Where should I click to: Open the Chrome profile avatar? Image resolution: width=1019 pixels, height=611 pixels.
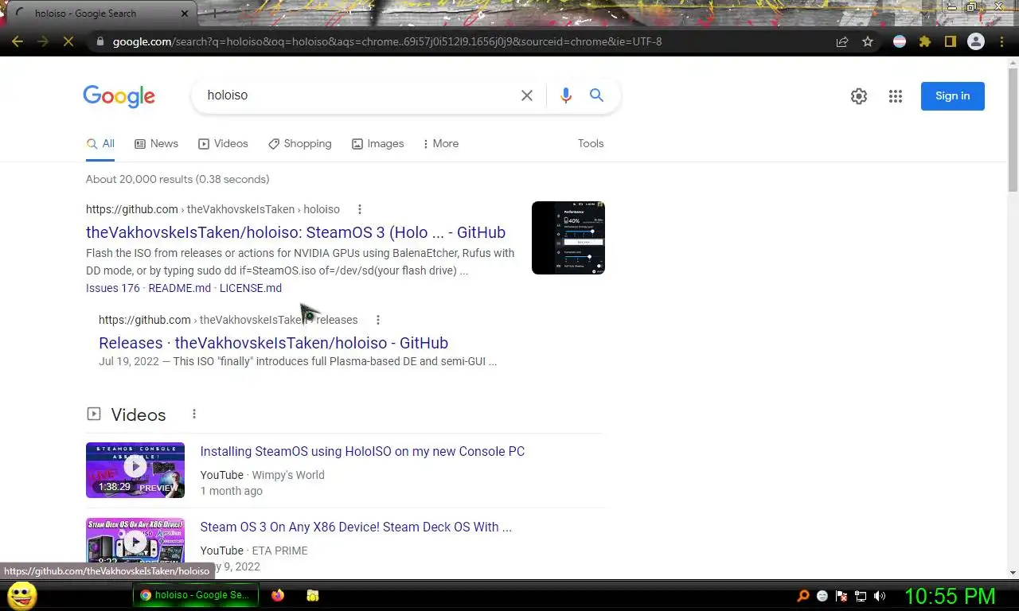point(976,41)
